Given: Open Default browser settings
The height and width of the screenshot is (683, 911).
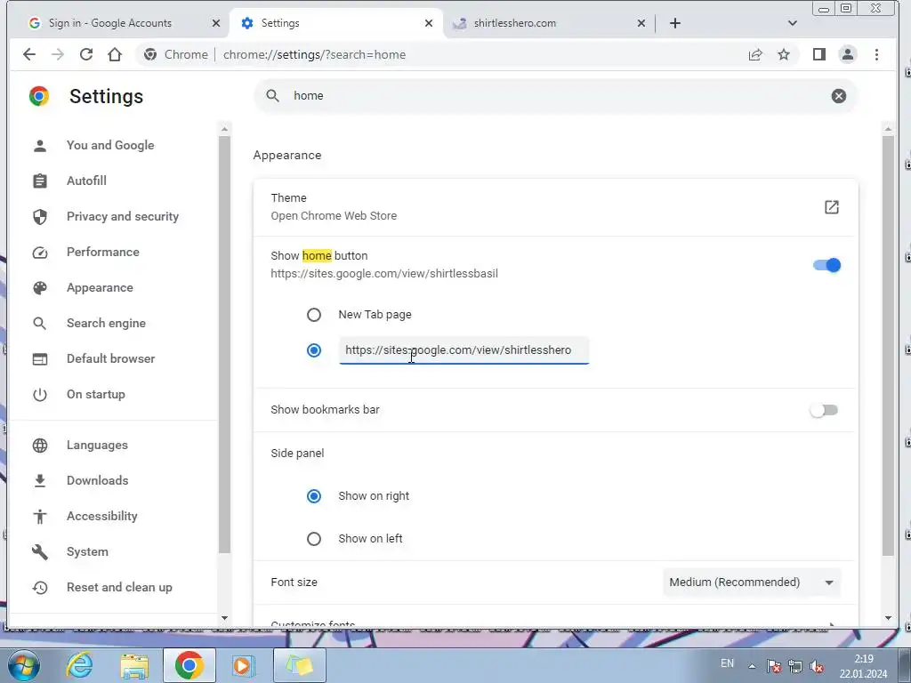Looking at the screenshot, I should point(111,358).
